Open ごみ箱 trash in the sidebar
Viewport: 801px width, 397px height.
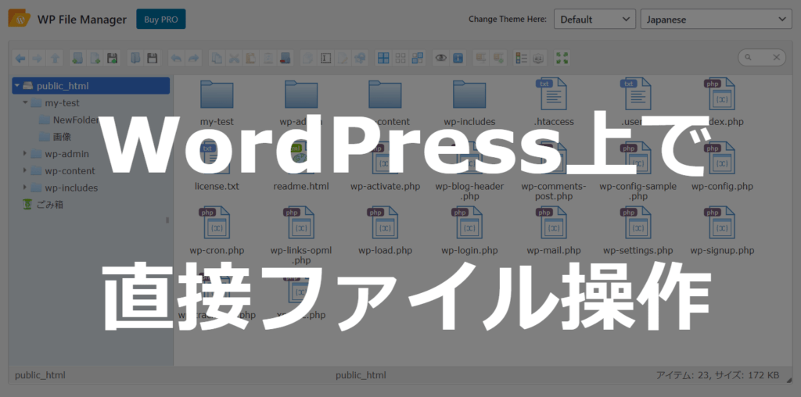coord(49,205)
